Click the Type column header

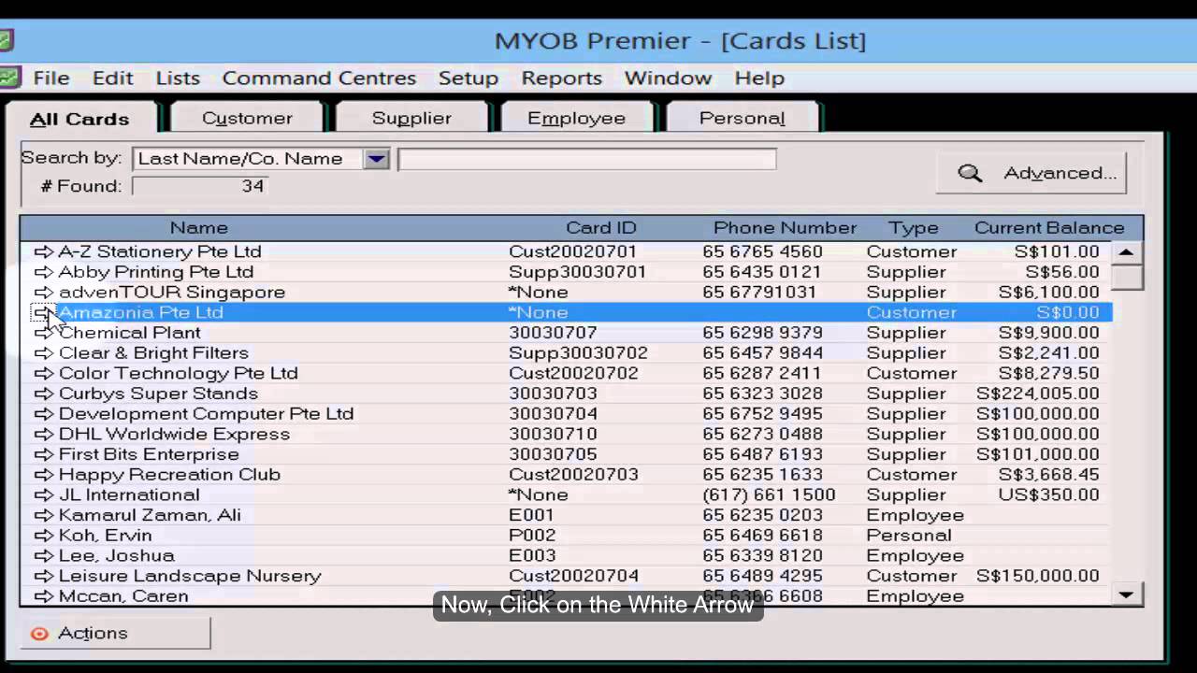[x=914, y=228]
